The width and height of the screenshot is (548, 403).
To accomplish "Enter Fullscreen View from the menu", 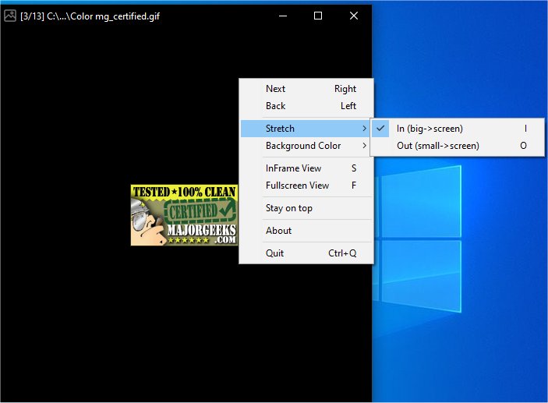I will [x=297, y=186].
